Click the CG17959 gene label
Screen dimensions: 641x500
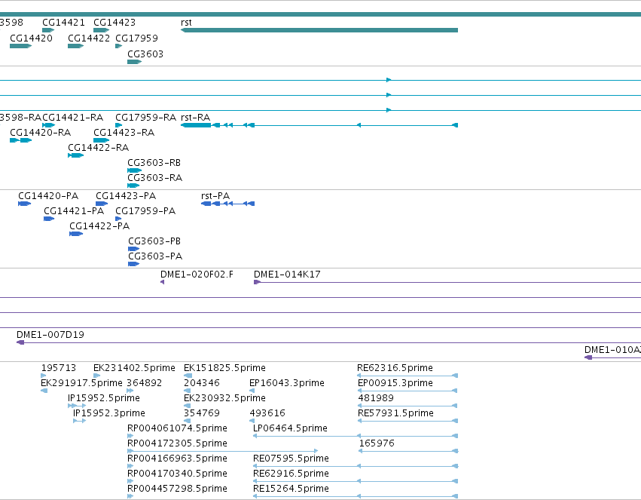(136, 38)
